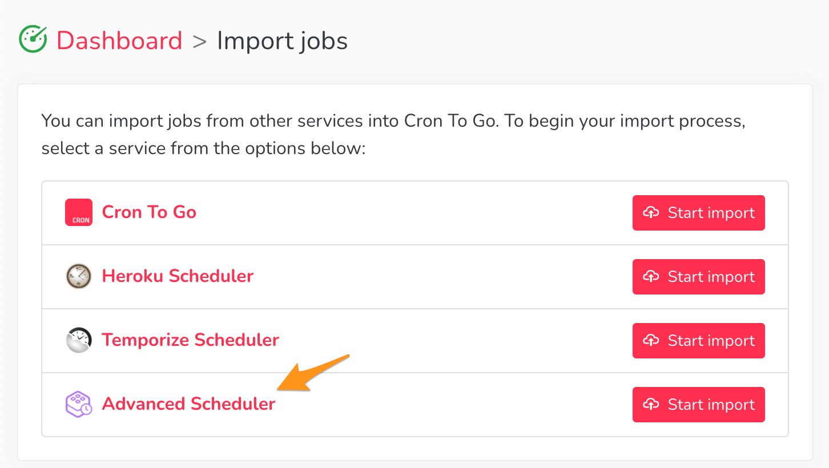Viewport: 829px width, 468px height.
Task: Open the Advanced Scheduler name link
Action: [189, 404]
